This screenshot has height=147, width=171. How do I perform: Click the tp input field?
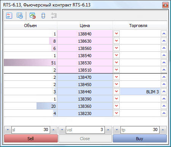tap(140, 130)
